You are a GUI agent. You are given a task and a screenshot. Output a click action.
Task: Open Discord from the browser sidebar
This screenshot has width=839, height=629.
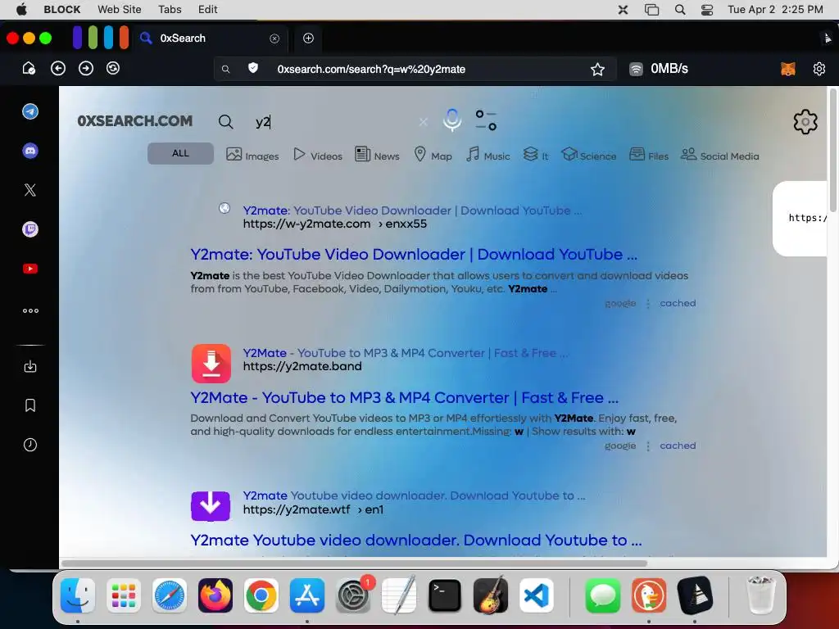pyautogui.click(x=30, y=151)
